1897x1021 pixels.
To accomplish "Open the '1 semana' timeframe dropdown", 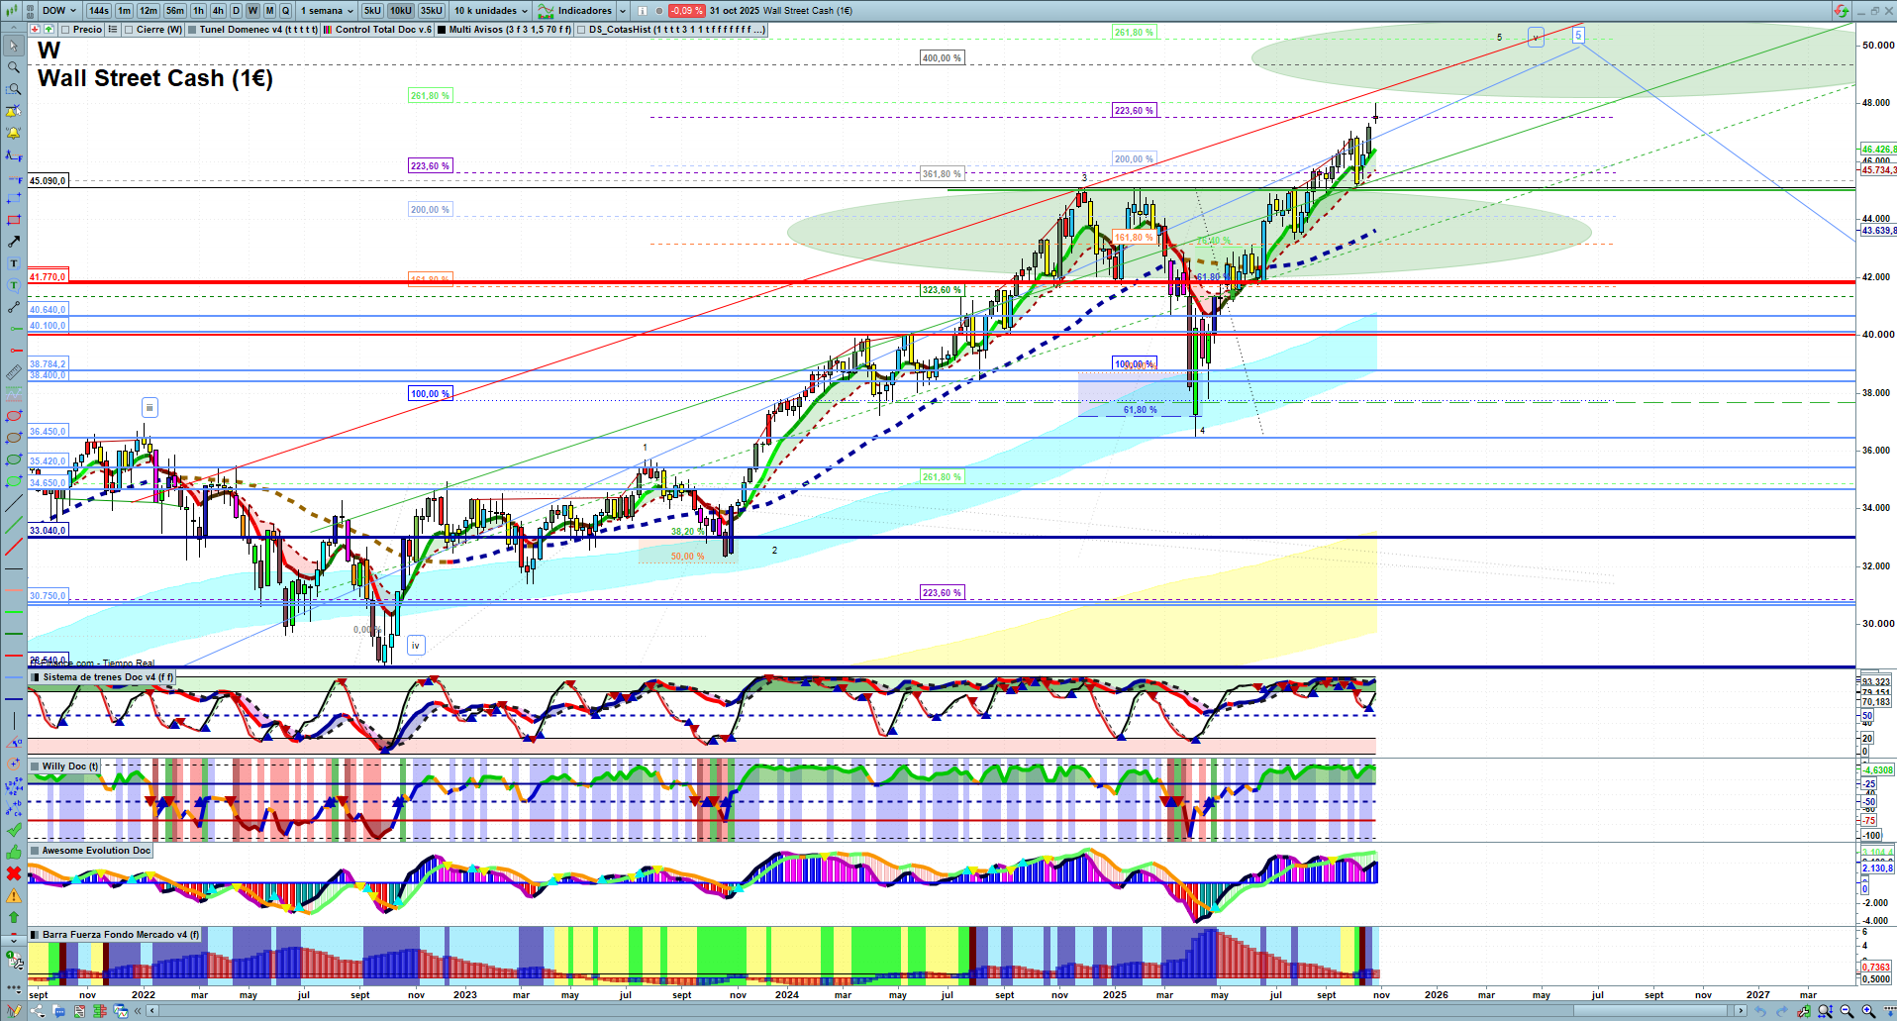I will point(327,11).
